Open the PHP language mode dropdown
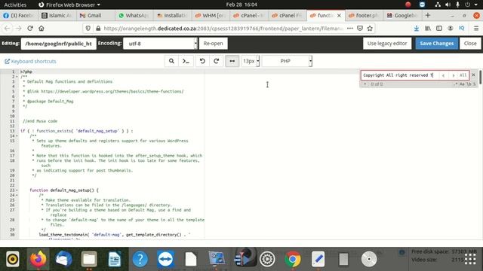This screenshot has height=271, width=483. click(287, 61)
